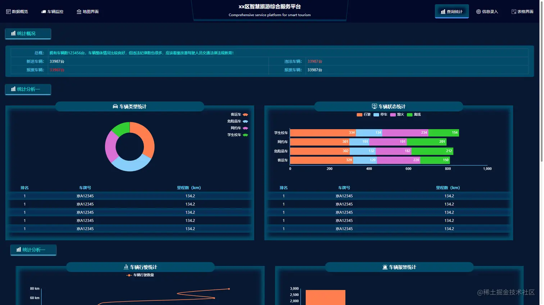The width and height of the screenshot is (544, 305).
Task: Open the 信息录入 tab
Action: pos(487,11)
